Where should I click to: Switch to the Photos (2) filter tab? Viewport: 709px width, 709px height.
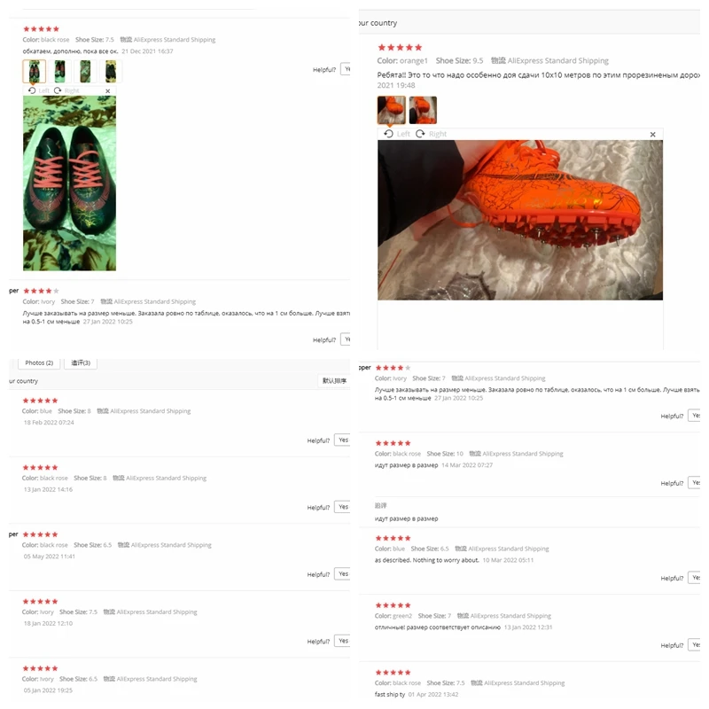click(x=39, y=362)
